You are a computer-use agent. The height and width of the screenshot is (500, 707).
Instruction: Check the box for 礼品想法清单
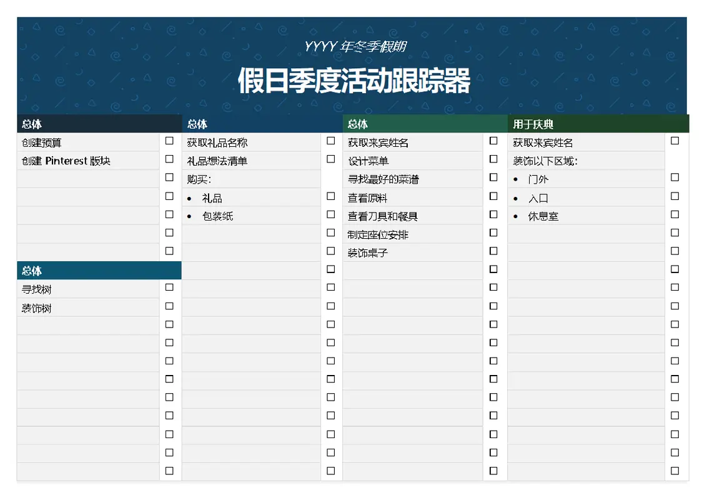330,159
